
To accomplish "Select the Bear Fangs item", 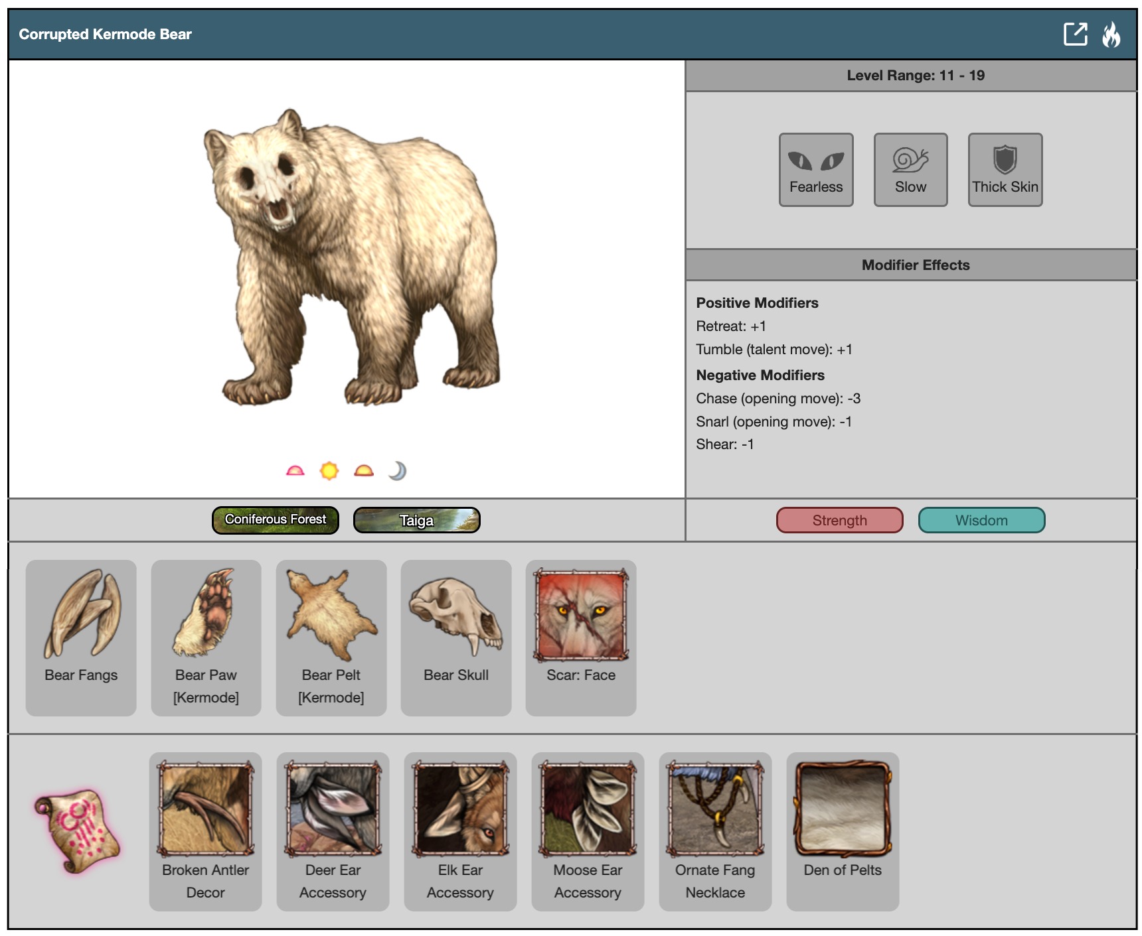I will 81,637.
